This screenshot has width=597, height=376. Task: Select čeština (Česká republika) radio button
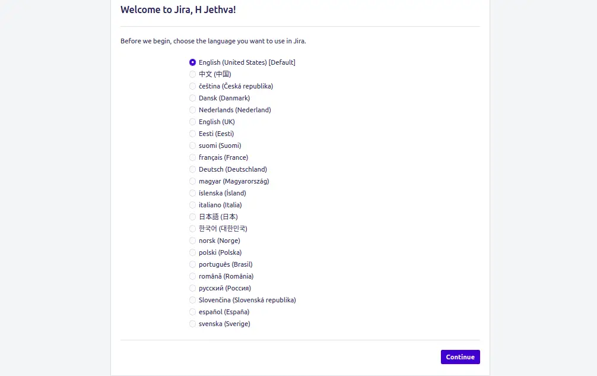(x=193, y=86)
